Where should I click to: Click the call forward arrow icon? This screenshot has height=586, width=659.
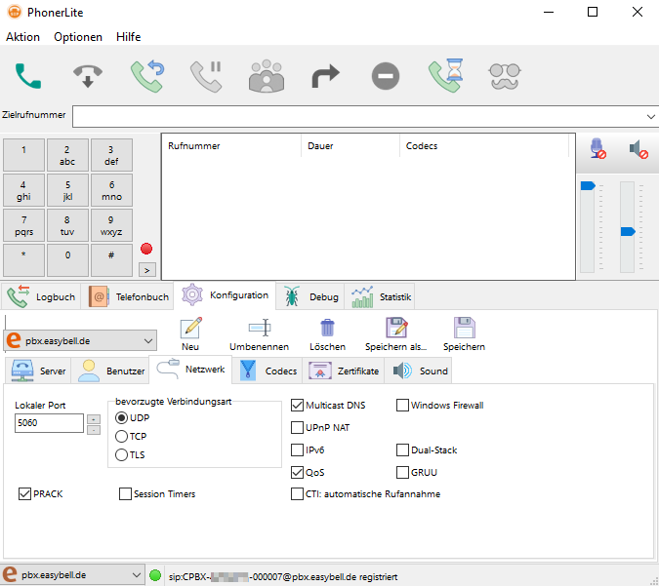point(325,76)
